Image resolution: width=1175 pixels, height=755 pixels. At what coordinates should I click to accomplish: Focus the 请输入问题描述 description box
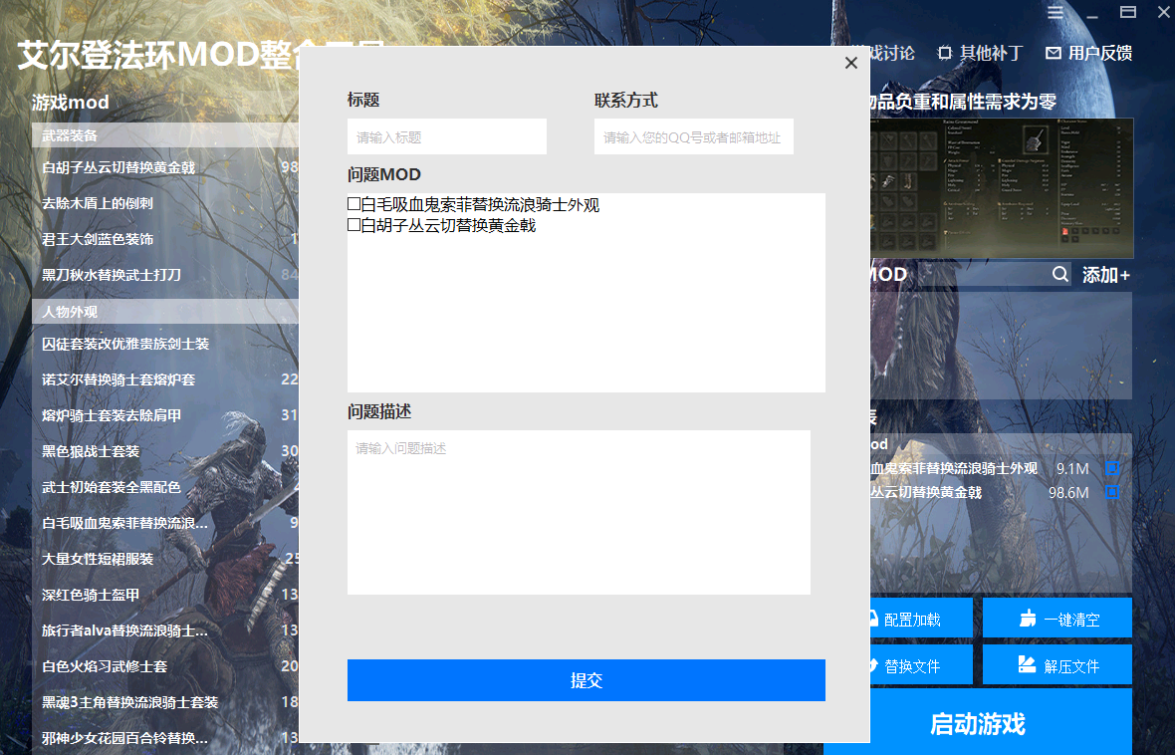(579, 512)
